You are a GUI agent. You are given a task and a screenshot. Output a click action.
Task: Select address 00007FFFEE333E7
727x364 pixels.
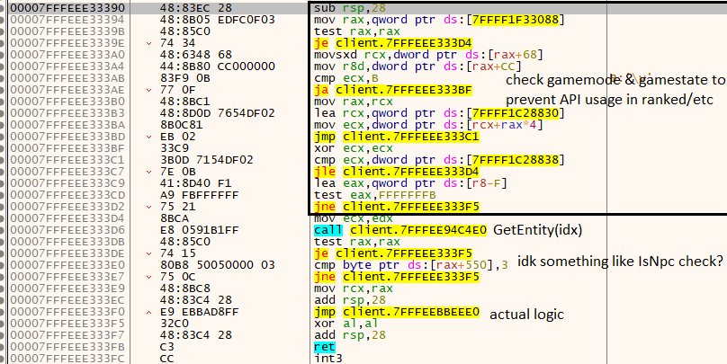(67, 277)
